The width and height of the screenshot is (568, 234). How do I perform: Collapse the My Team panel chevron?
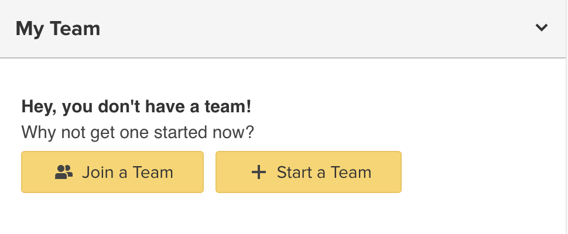[542, 27]
